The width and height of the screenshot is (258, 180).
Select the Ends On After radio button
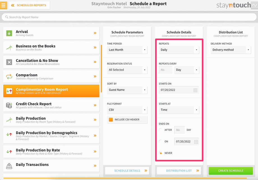click(161, 130)
